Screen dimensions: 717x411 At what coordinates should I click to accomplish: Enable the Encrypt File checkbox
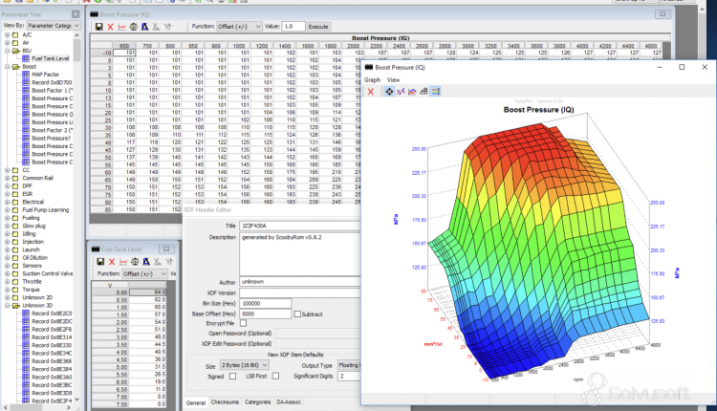(x=243, y=323)
